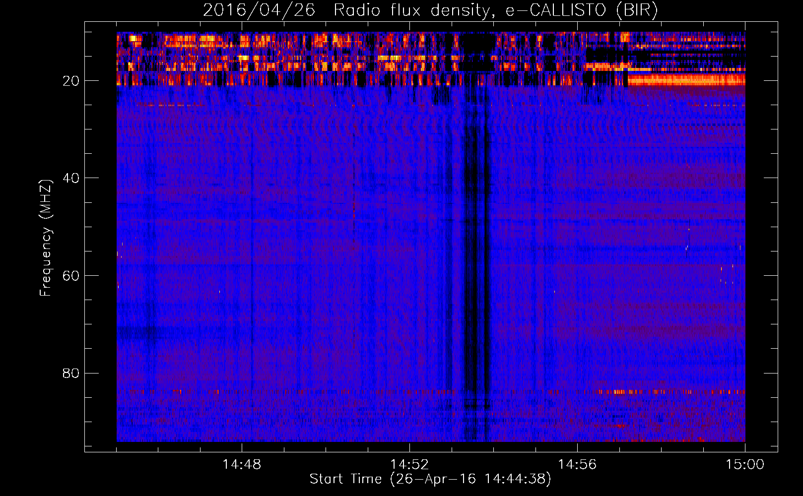Click the plot title "Radio flux density, e-CALLISTO (BIR)"
Viewport: 803px width, 496px height.
495,10
